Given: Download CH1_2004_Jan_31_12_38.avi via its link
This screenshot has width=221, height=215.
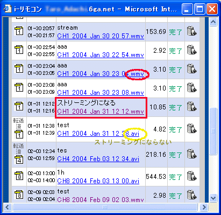Looking at the screenshot, I should tap(98, 134).
